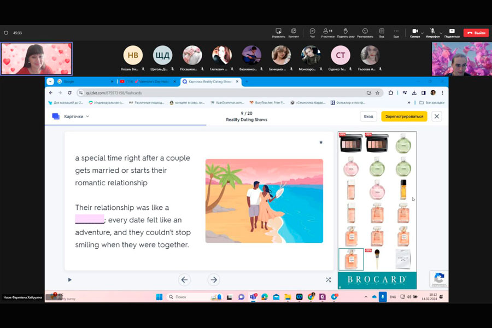Image resolution: width=492 pixels, height=328 pixels.
Task: Open the View (Вид) layout options
Action: point(382,32)
